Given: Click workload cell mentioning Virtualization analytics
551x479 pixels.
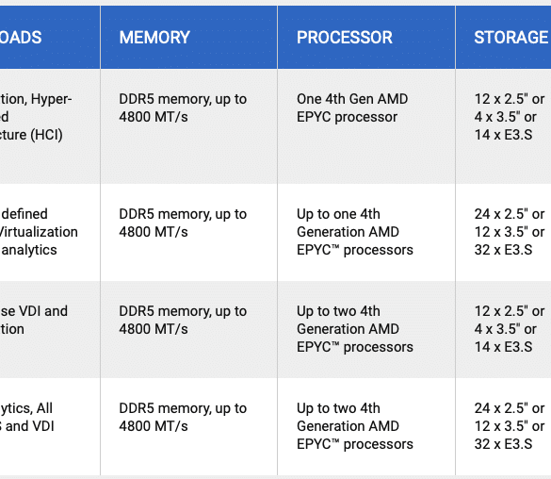Looking at the screenshot, I should pos(50,232).
